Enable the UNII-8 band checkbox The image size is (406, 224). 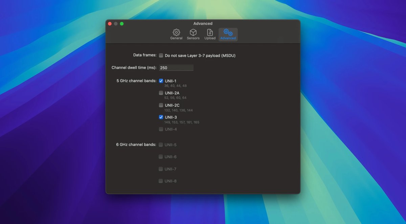tap(161, 181)
